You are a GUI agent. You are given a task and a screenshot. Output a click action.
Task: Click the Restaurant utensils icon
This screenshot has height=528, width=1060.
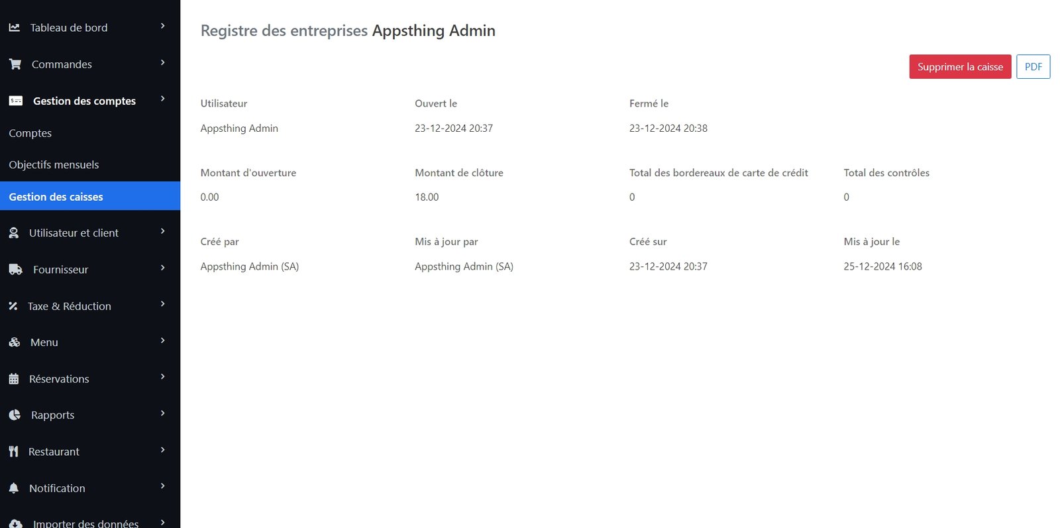click(13, 452)
